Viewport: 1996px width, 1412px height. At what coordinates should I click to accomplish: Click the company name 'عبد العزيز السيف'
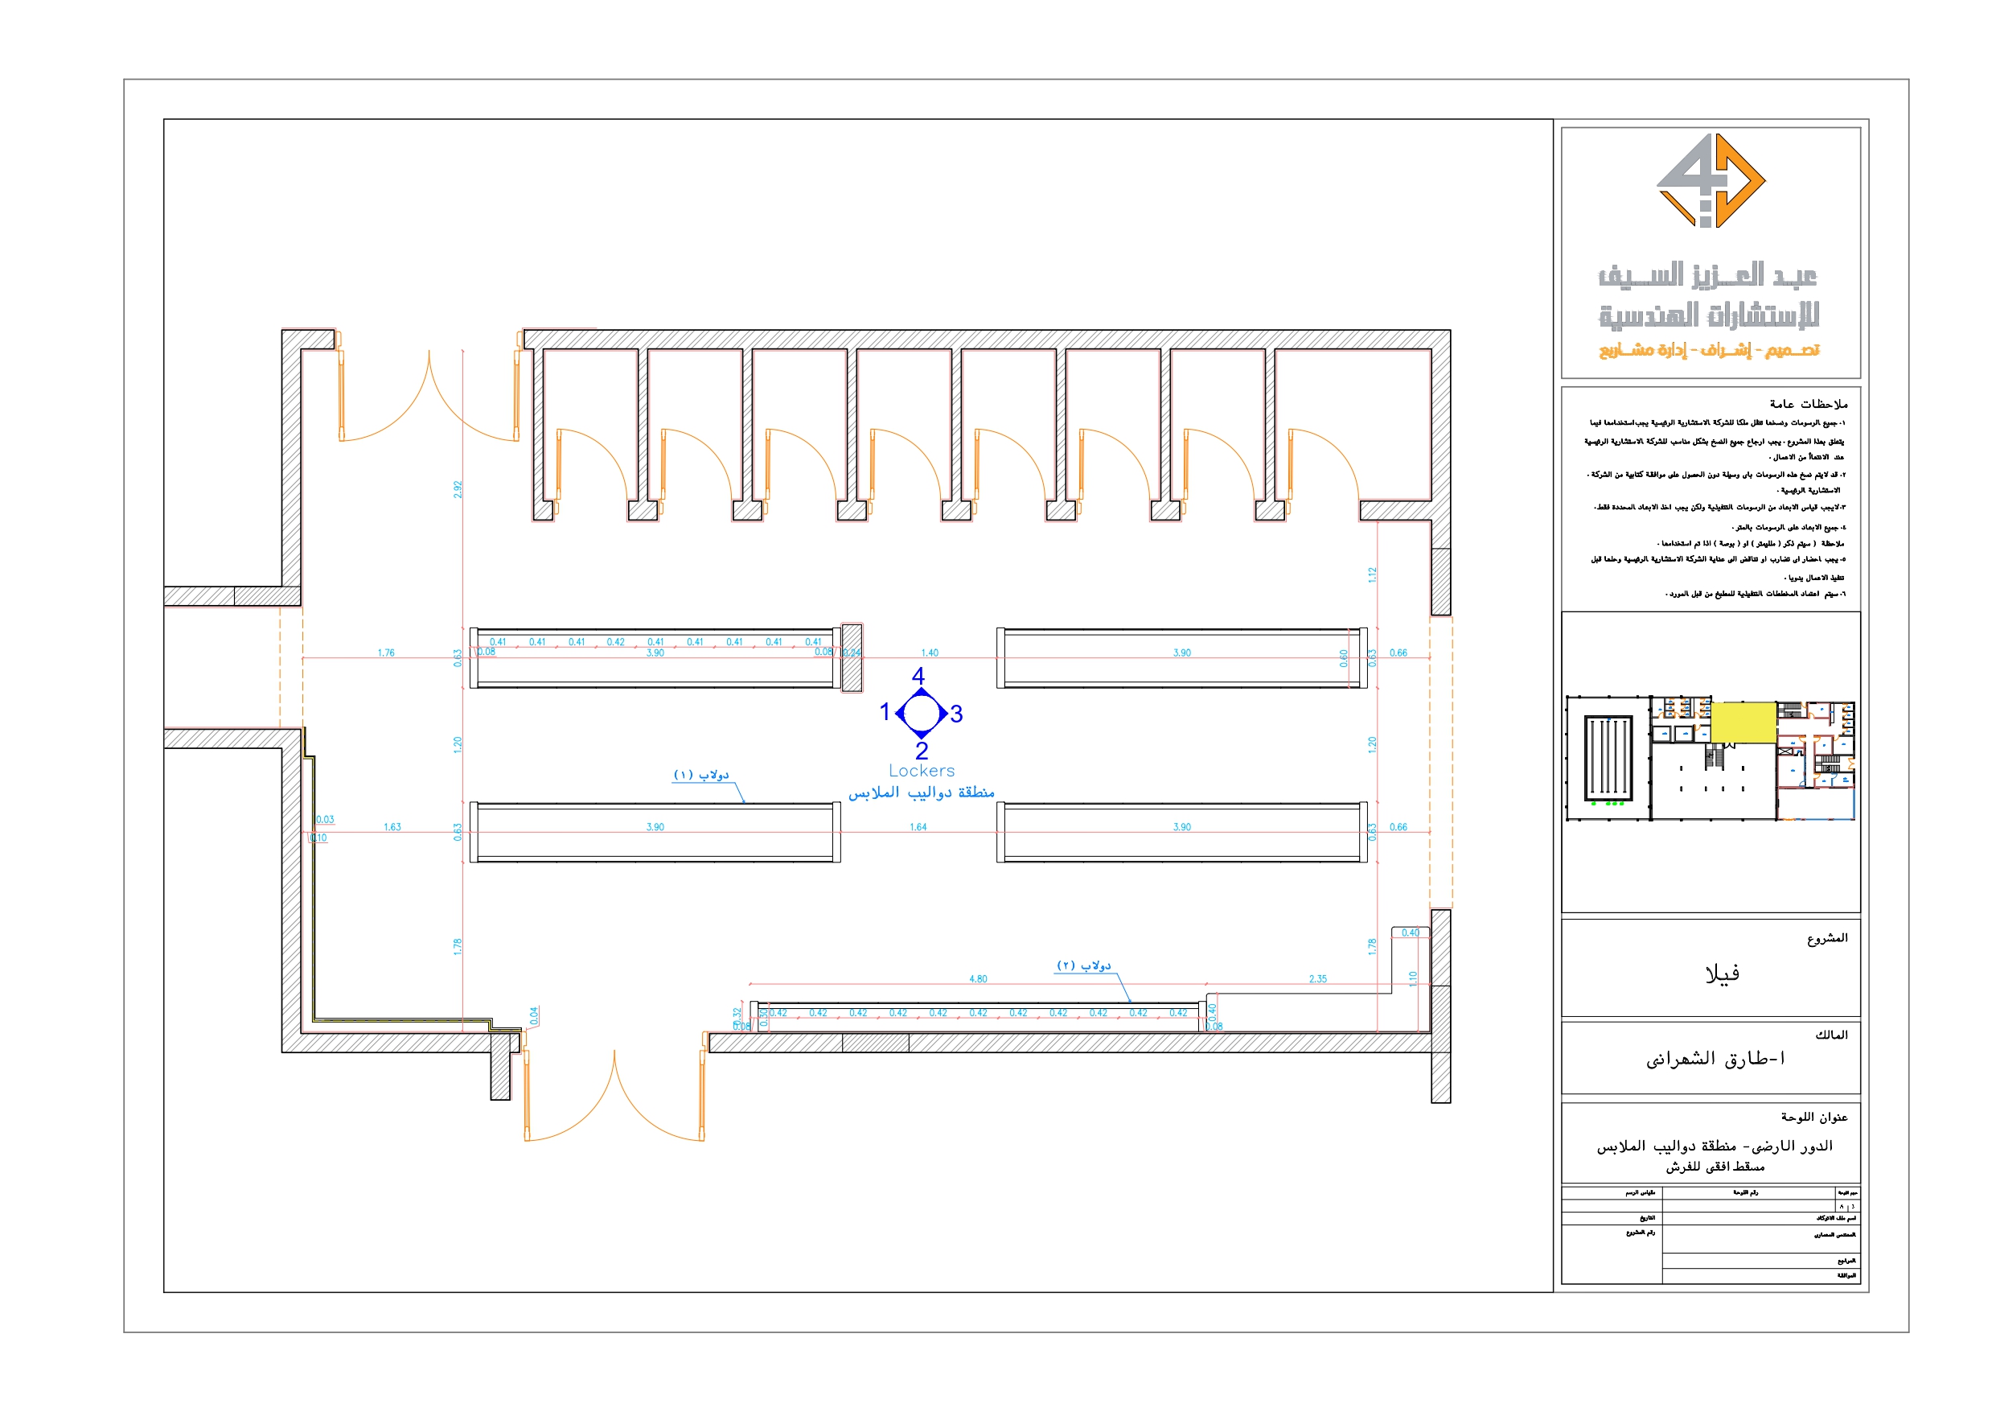[1707, 275]
